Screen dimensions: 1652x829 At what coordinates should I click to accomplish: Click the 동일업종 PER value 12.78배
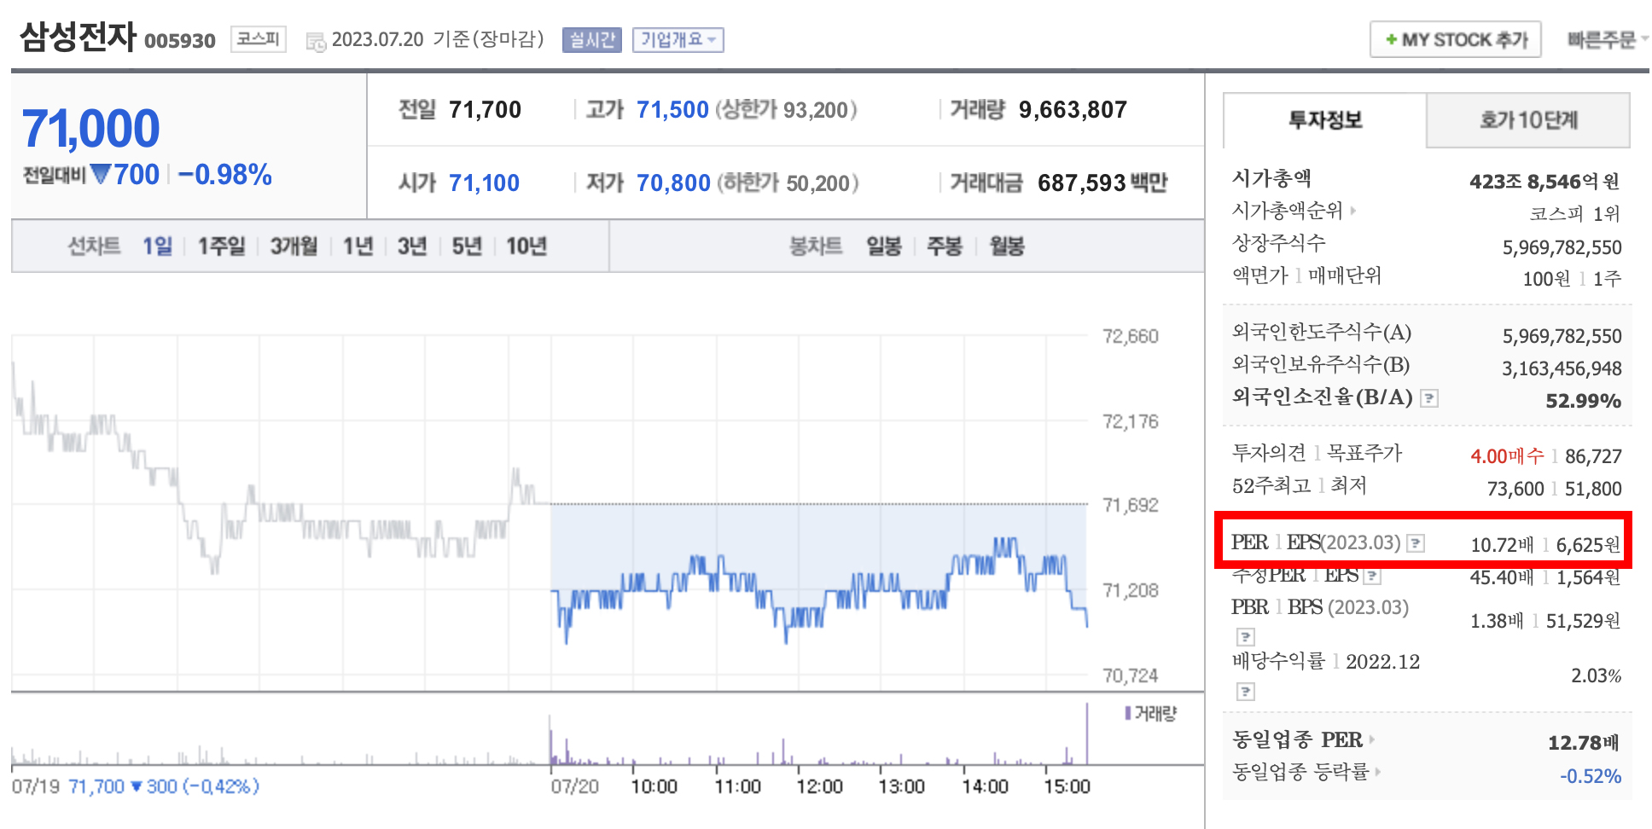coord(1584,743)
